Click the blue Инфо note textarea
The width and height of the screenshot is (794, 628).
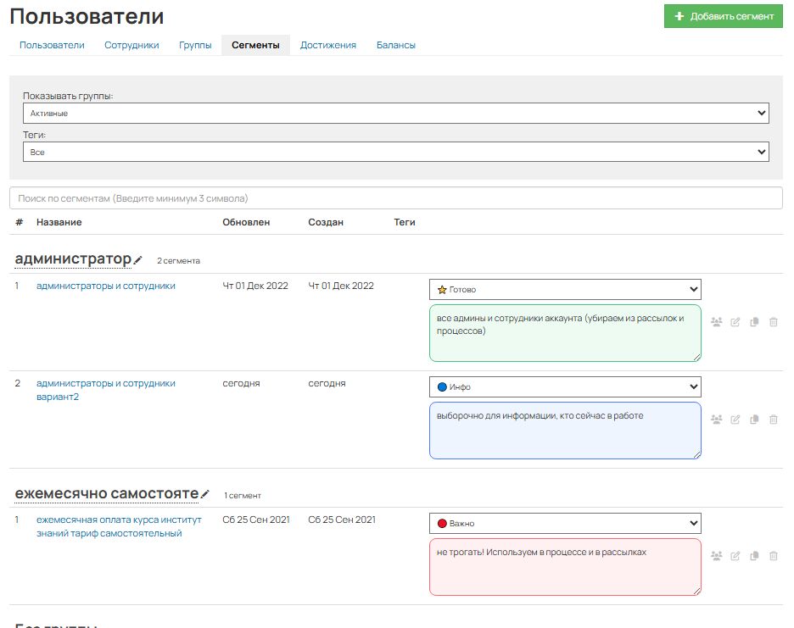tap(565, 431)
